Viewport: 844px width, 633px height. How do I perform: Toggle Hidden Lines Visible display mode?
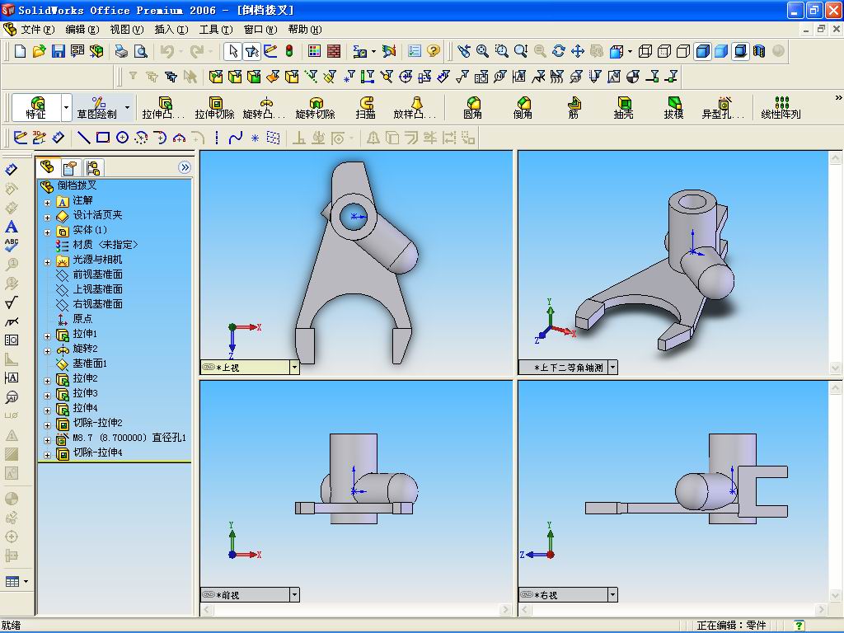(664, 51)
